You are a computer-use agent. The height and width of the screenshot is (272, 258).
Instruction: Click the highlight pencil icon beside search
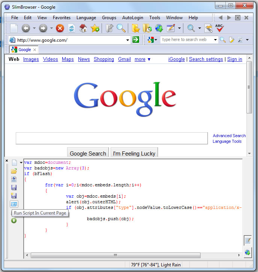(x=231, y=40)
